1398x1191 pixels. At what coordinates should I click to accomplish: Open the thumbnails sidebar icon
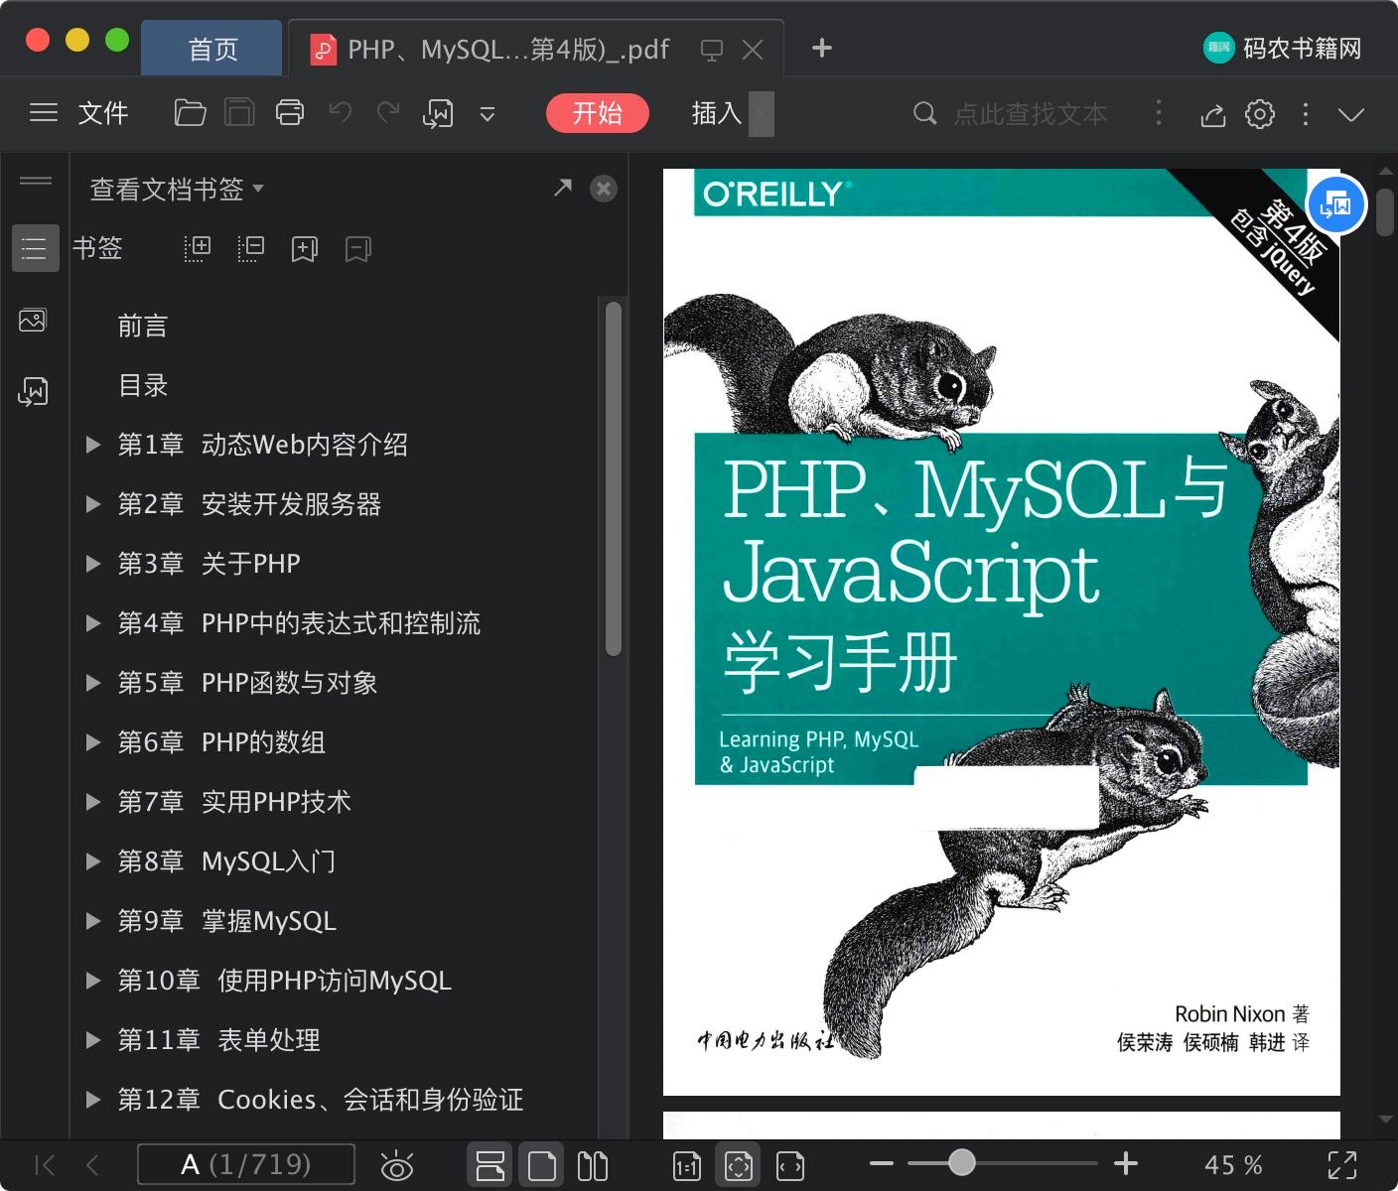click(33, 320)
